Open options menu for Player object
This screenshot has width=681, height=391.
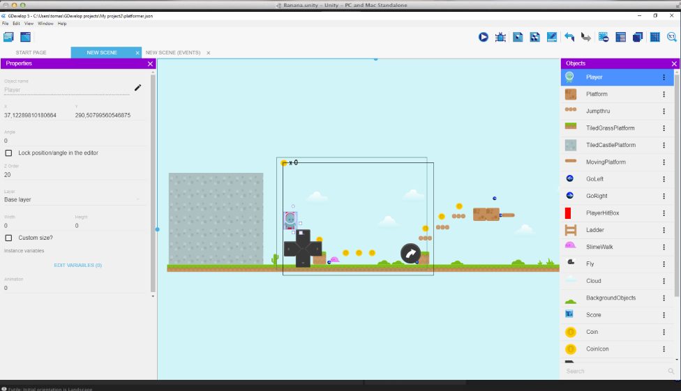(x=664, y=77)
